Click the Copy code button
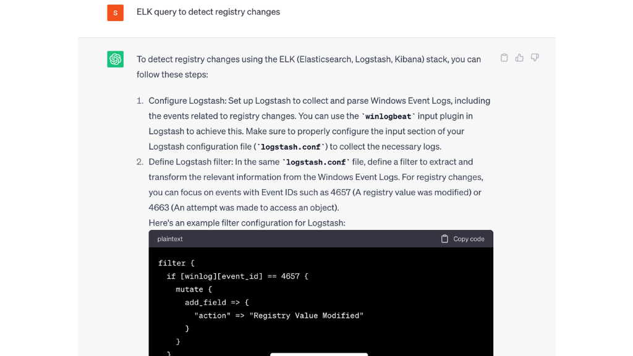Screen dimensions: 633x356 tap(462, 239)
